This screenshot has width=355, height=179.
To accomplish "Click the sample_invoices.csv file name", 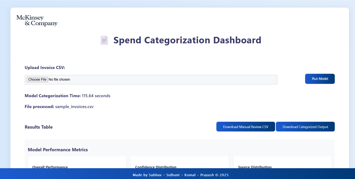I will point(74,107).
